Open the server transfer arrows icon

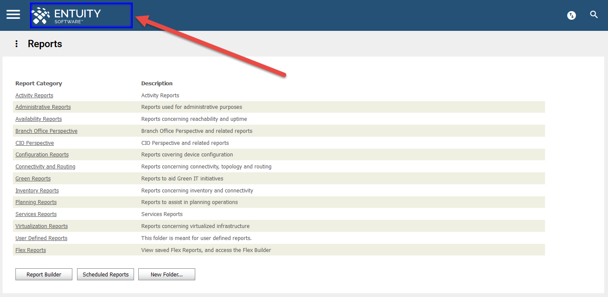point(571,15)
